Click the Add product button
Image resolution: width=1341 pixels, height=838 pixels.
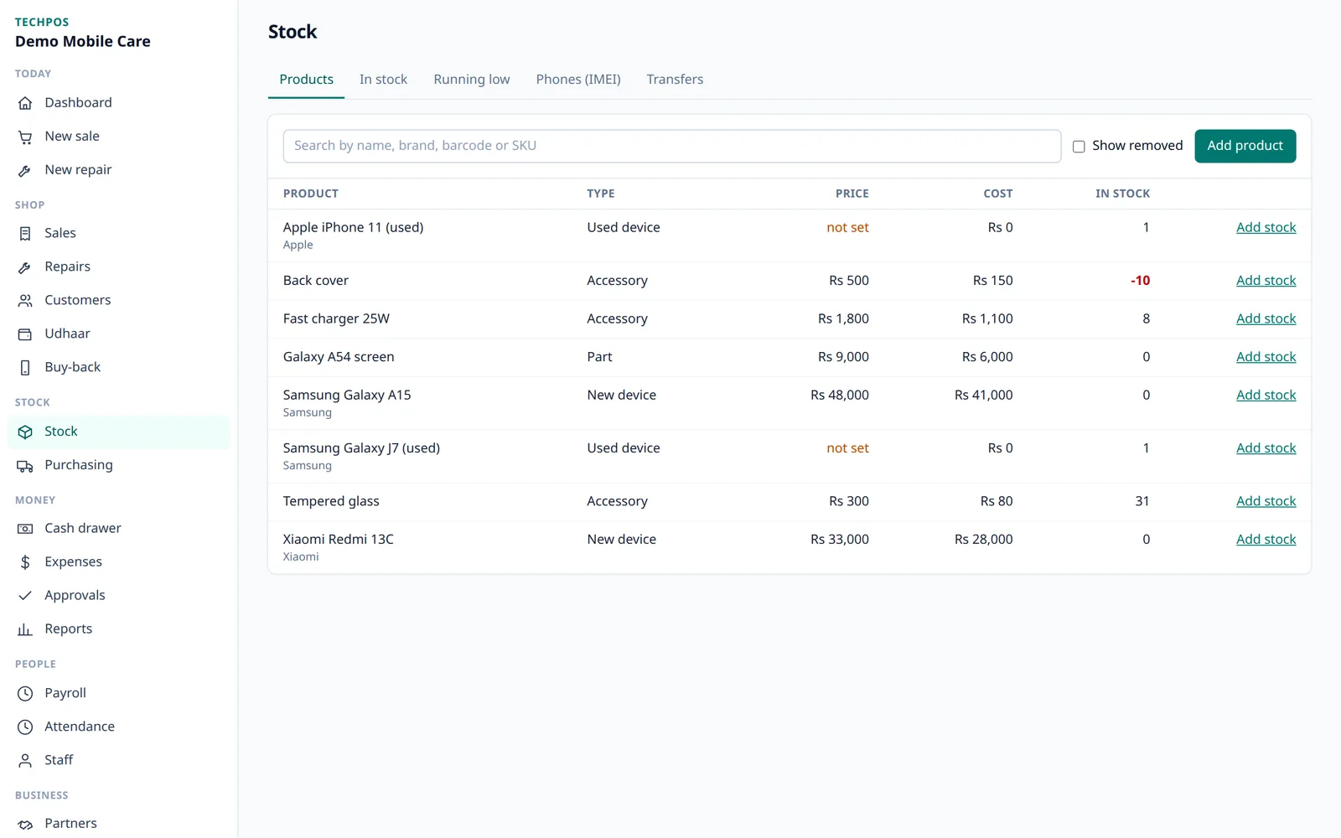[1245, 146]
